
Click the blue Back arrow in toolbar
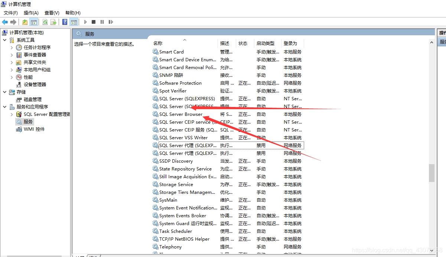click(x=5, y=22)
